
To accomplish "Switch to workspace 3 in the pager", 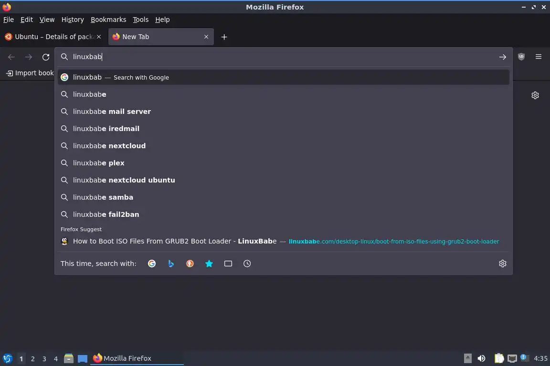I will click(x=44, y=359).
